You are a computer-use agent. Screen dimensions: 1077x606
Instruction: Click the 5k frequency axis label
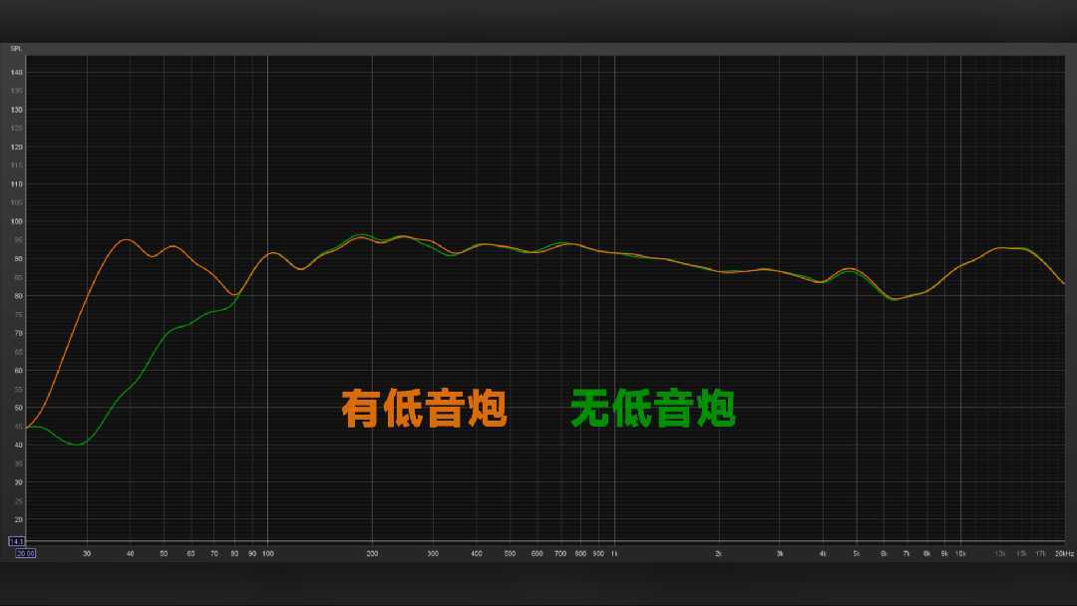(856, 553)
